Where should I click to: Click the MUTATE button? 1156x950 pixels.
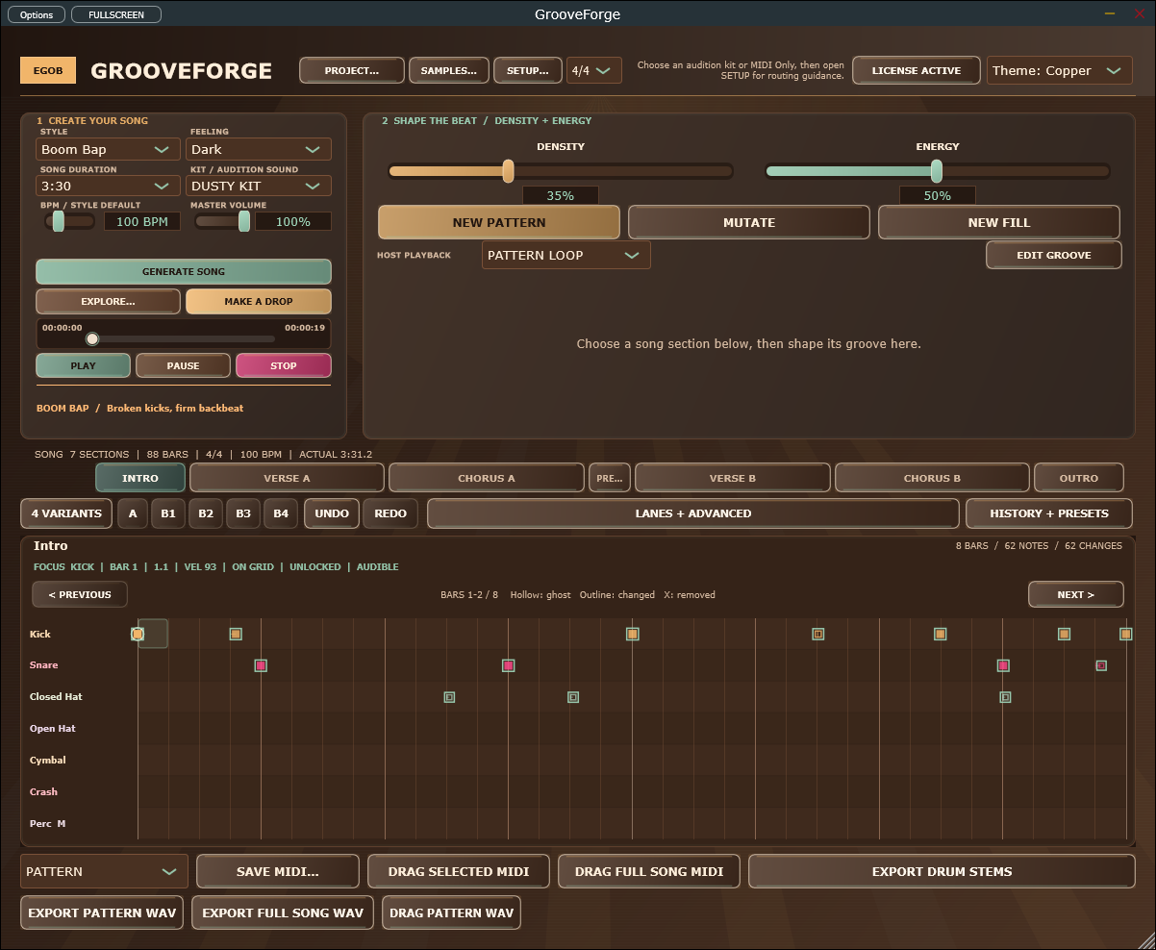pos(749,222)
